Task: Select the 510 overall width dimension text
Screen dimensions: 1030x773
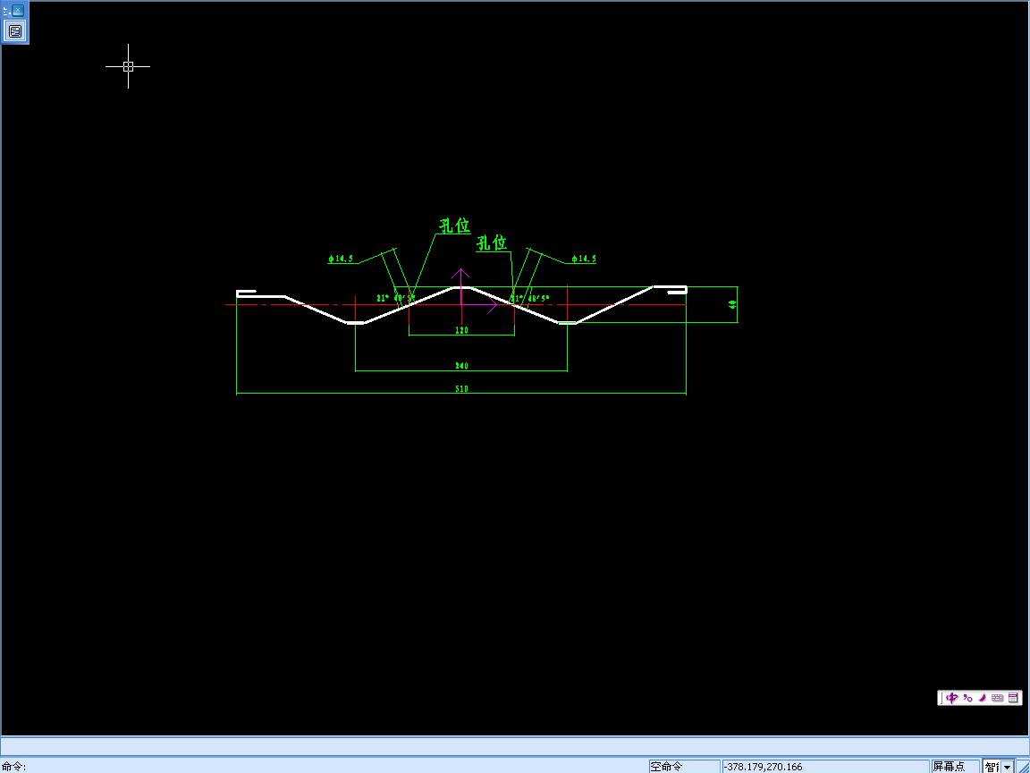Action: [x=461, y=389]
